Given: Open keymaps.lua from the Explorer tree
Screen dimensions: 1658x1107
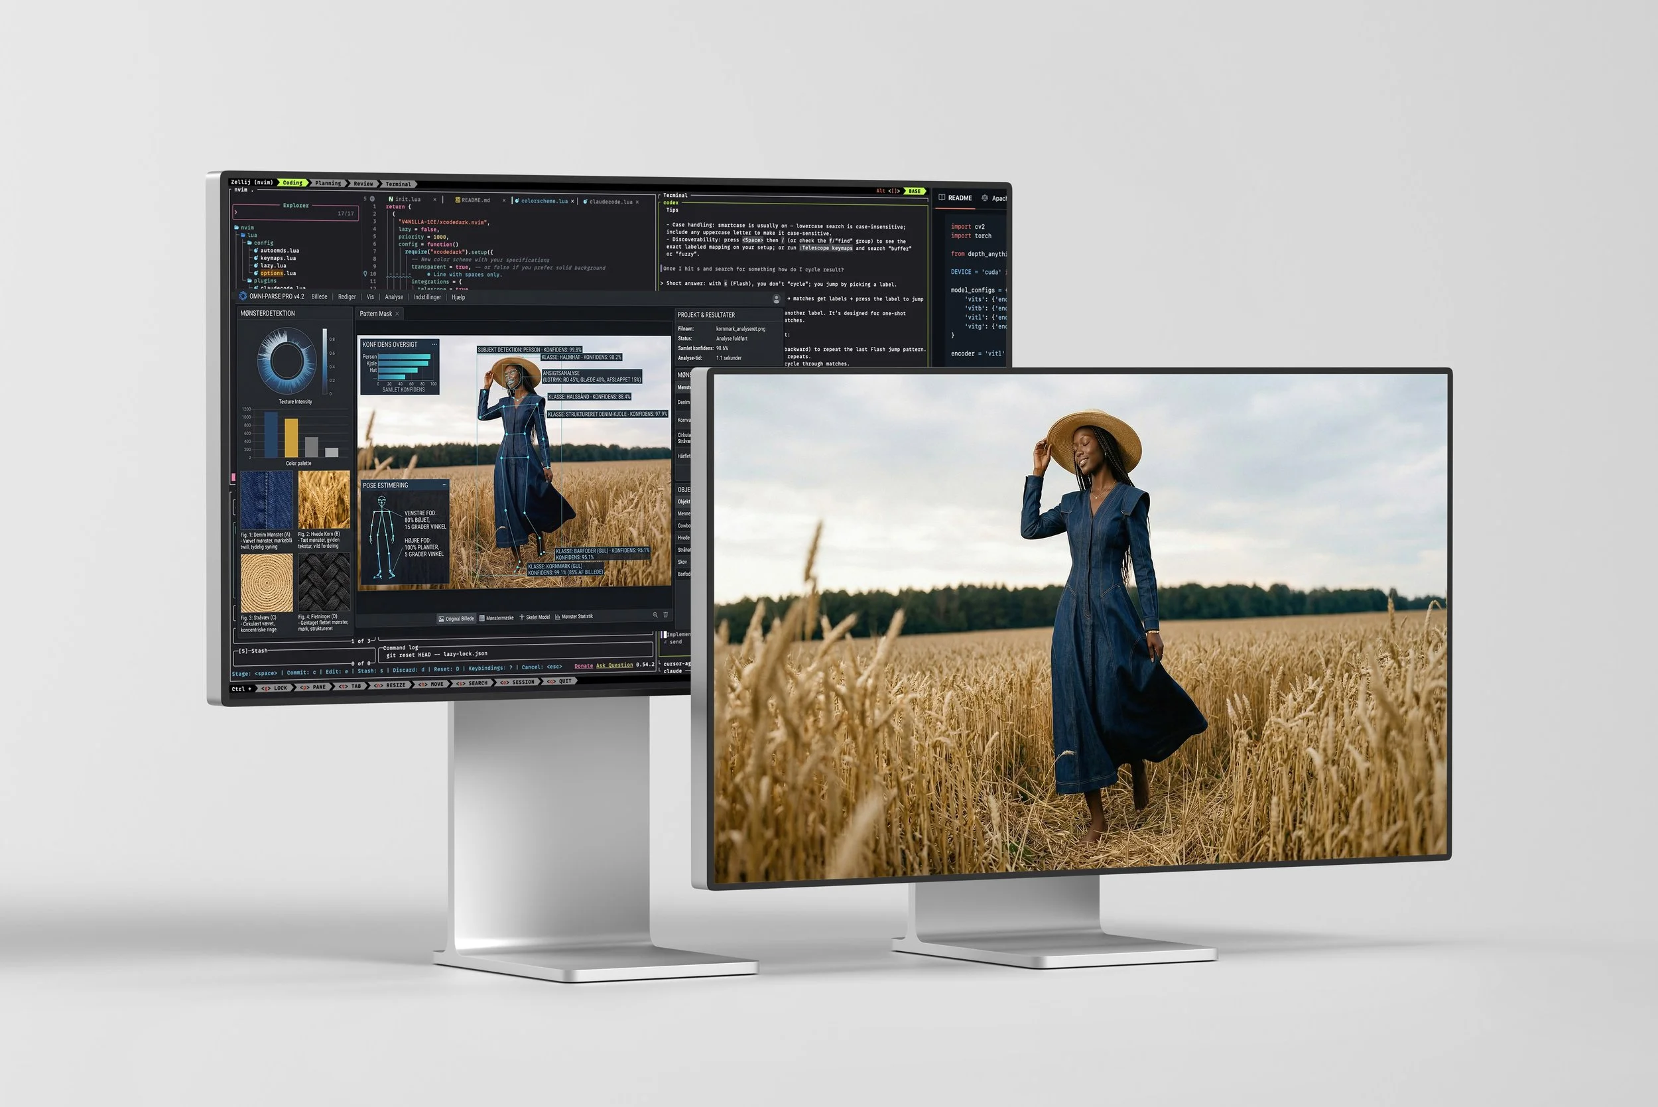Looking at the screenshot, I should click(275, 259).
